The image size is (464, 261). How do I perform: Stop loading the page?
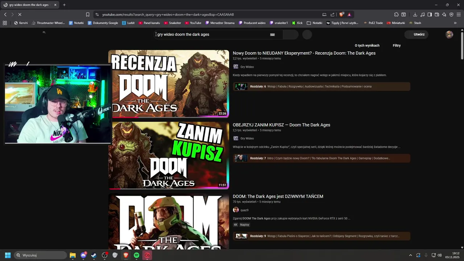(20, 14)
